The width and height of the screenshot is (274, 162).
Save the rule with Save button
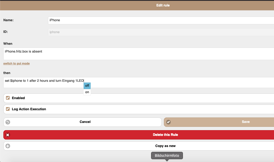219,122
